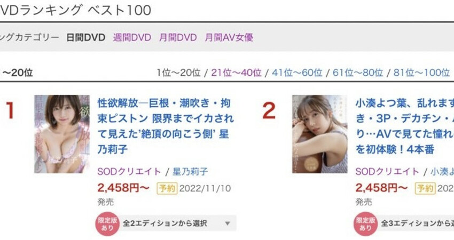The image size is (454, 240).
Task: Open the 星乃莉子 performer link
Action: pyautogui.click(x=190, y=172)
